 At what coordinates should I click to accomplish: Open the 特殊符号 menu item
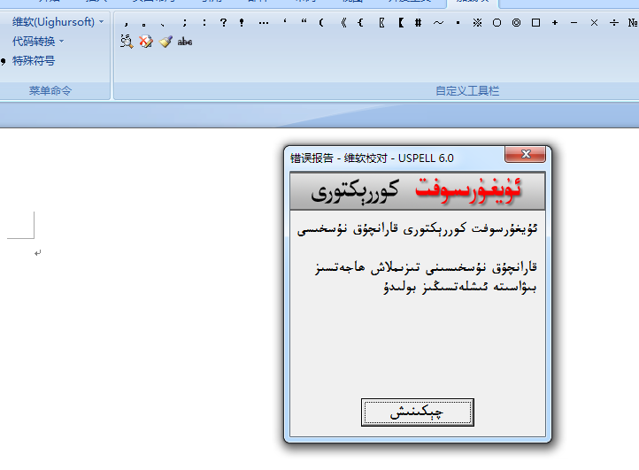point(34,61)
